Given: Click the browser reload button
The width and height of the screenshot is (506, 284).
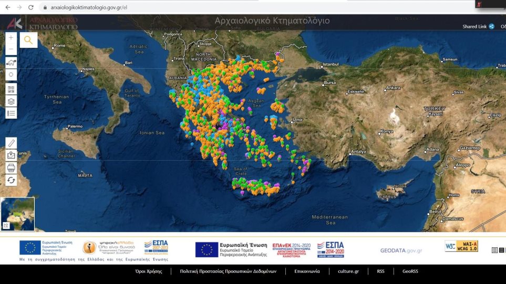Looking at the screenshot, I should click(31, 7).
